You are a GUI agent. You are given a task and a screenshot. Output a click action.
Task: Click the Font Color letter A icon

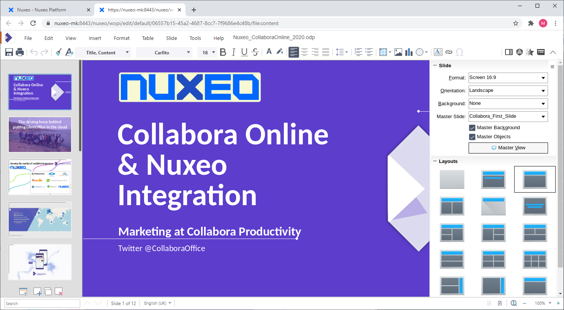pos(269,52)
